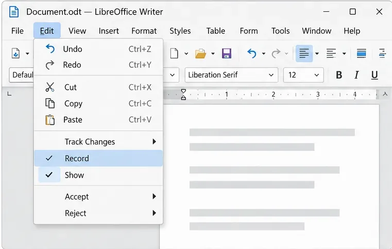Choose the Ctrl+Z shortcut label in the menu

tap(140, 49)
